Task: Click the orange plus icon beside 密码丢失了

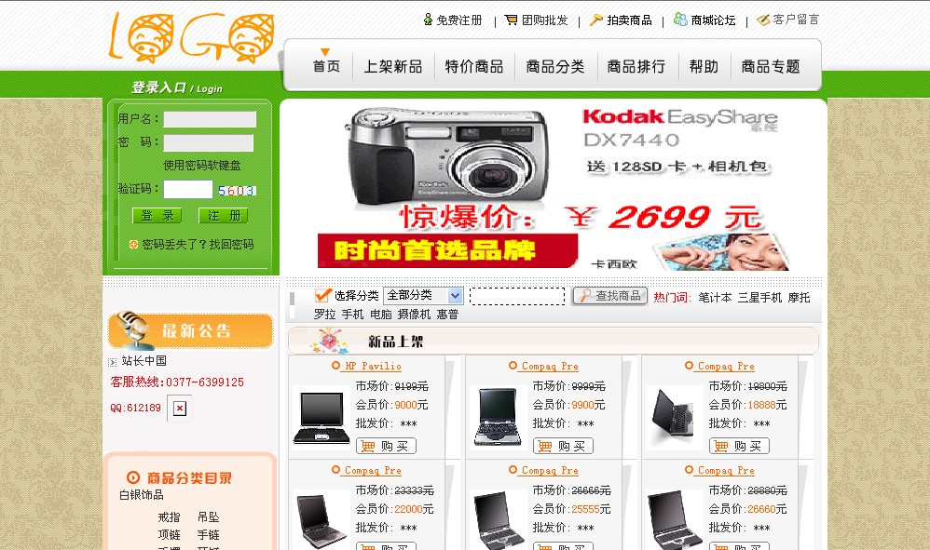Action: 133,244
